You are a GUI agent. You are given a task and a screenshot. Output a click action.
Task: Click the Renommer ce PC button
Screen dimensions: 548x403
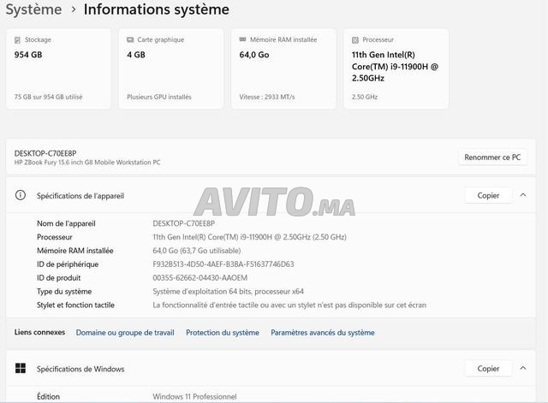pos(492,157)
